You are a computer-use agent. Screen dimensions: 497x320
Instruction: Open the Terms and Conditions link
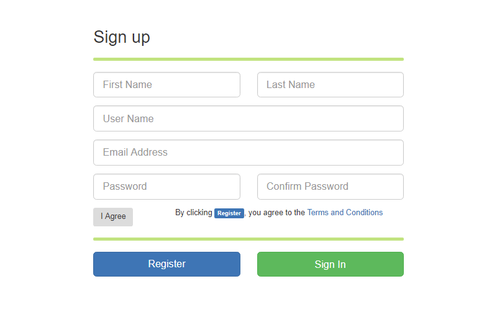point(345,213)
